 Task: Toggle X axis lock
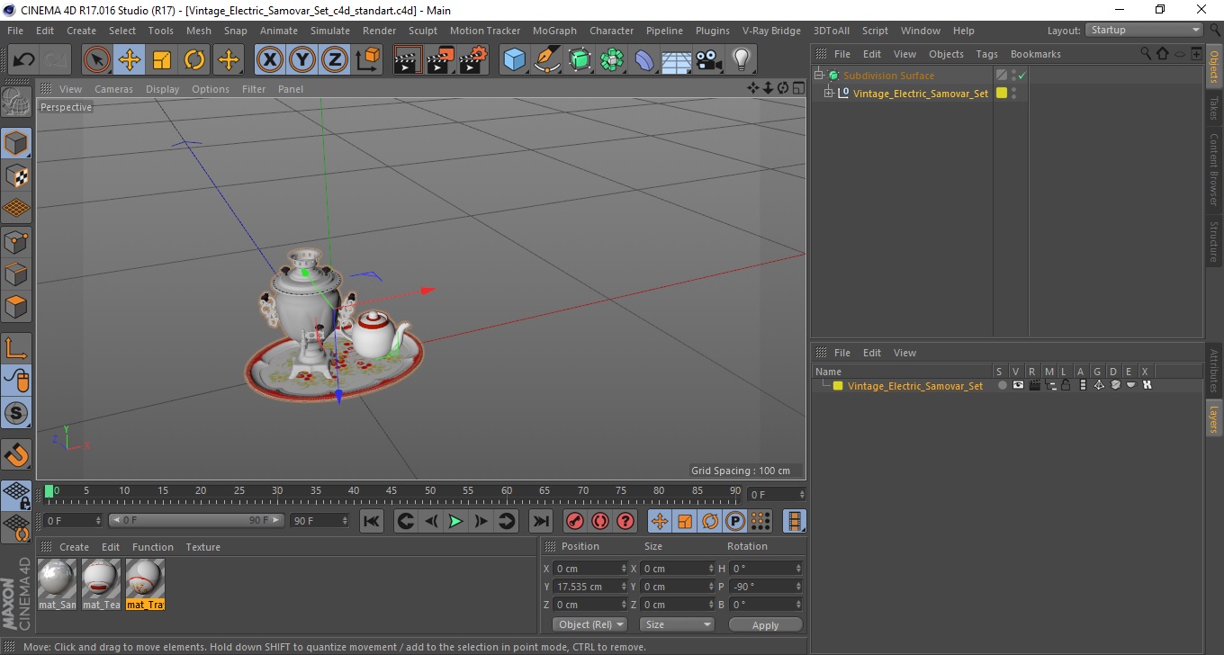tap(270, 60)
